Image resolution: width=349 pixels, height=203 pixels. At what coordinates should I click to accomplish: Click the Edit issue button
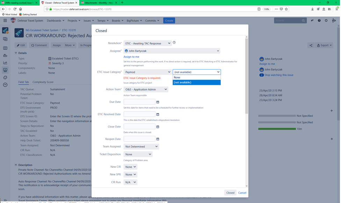tap(21, 45)
